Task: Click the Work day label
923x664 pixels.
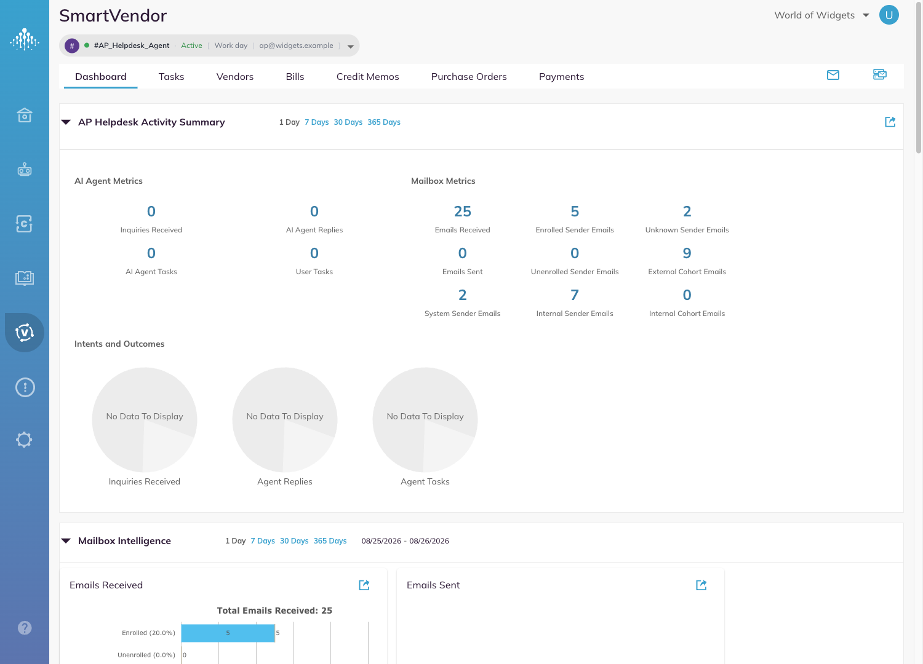Action: (231, 45)
